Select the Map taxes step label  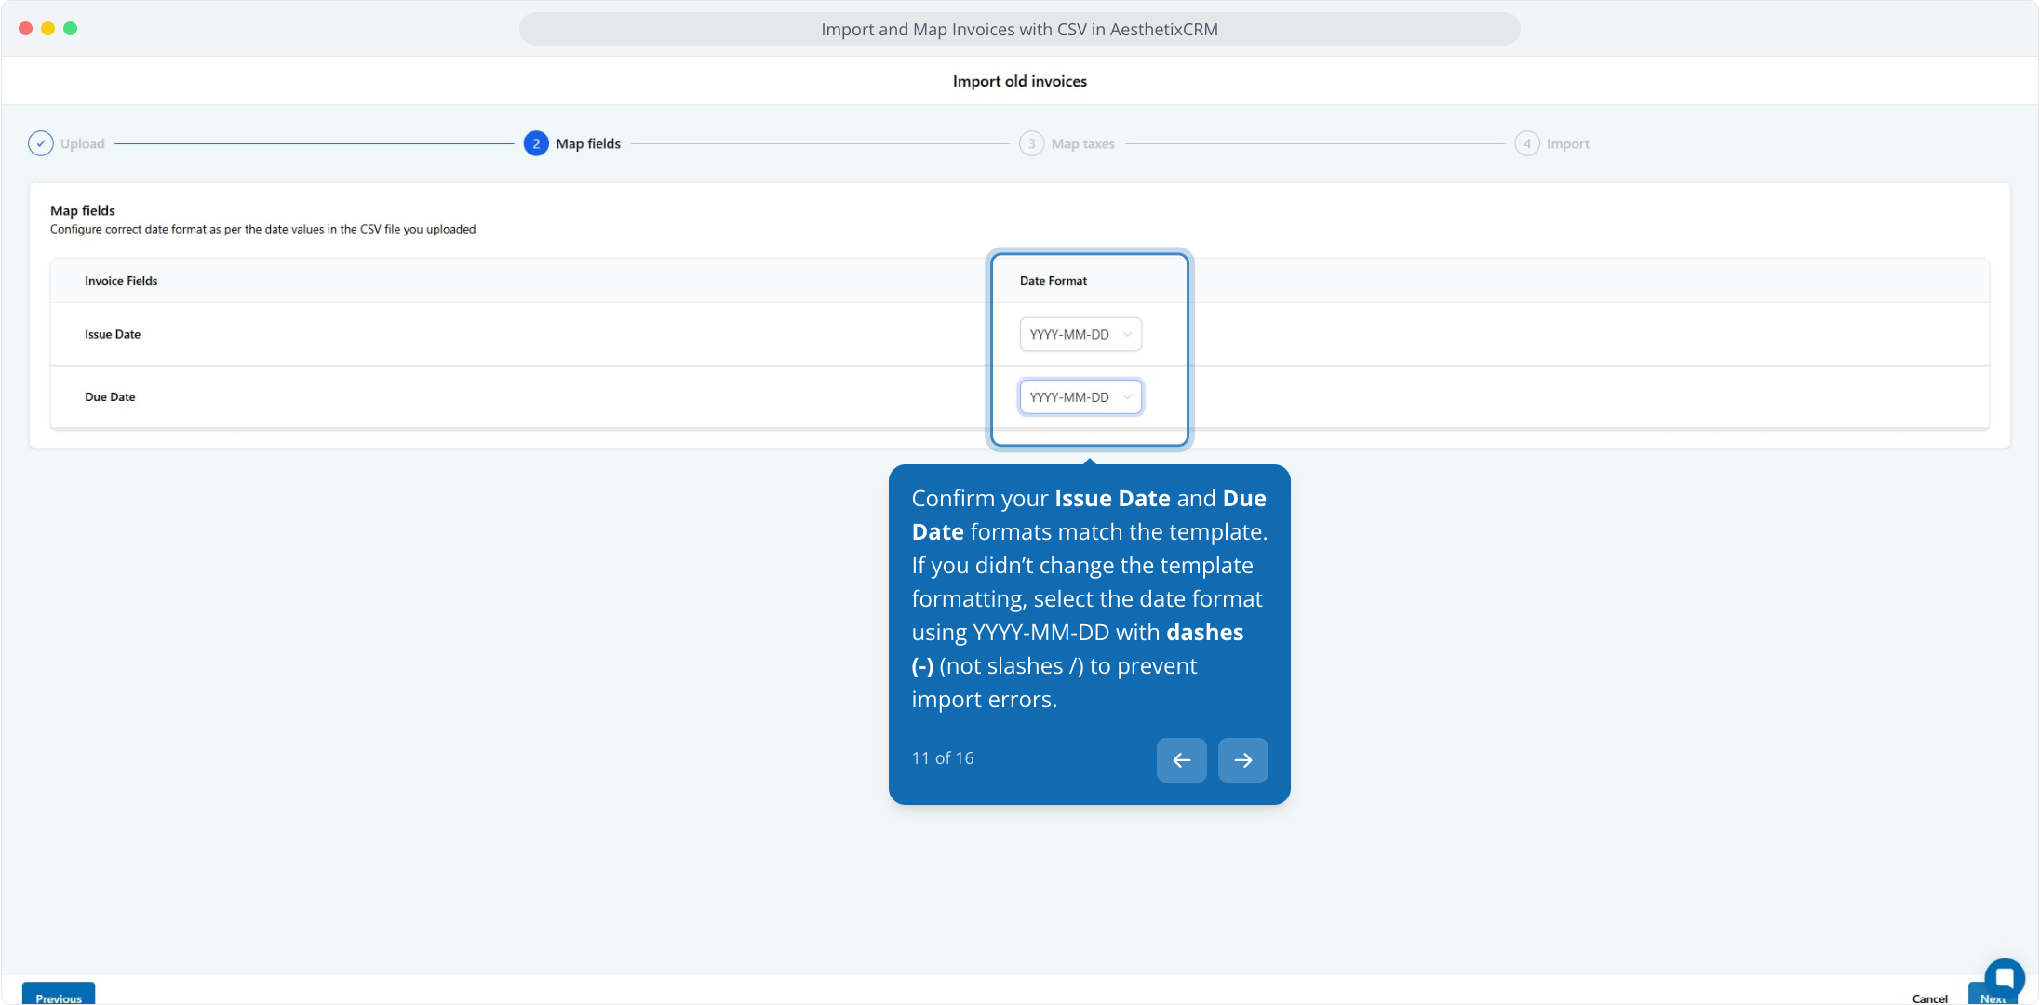click(x=1082, y=143)
